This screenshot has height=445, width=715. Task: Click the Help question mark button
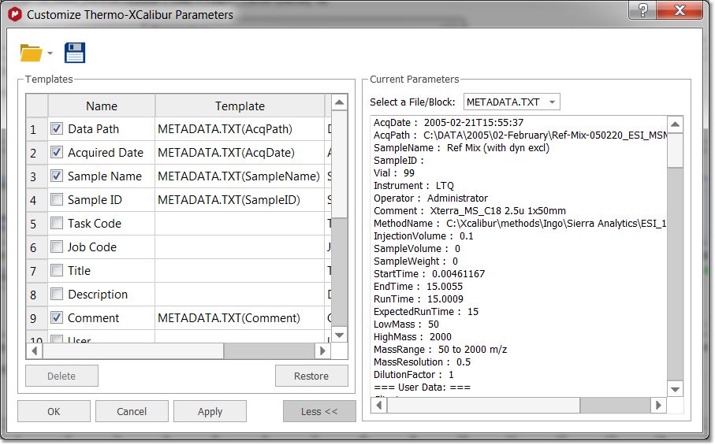pyautogui.click(x=643, y=10)
